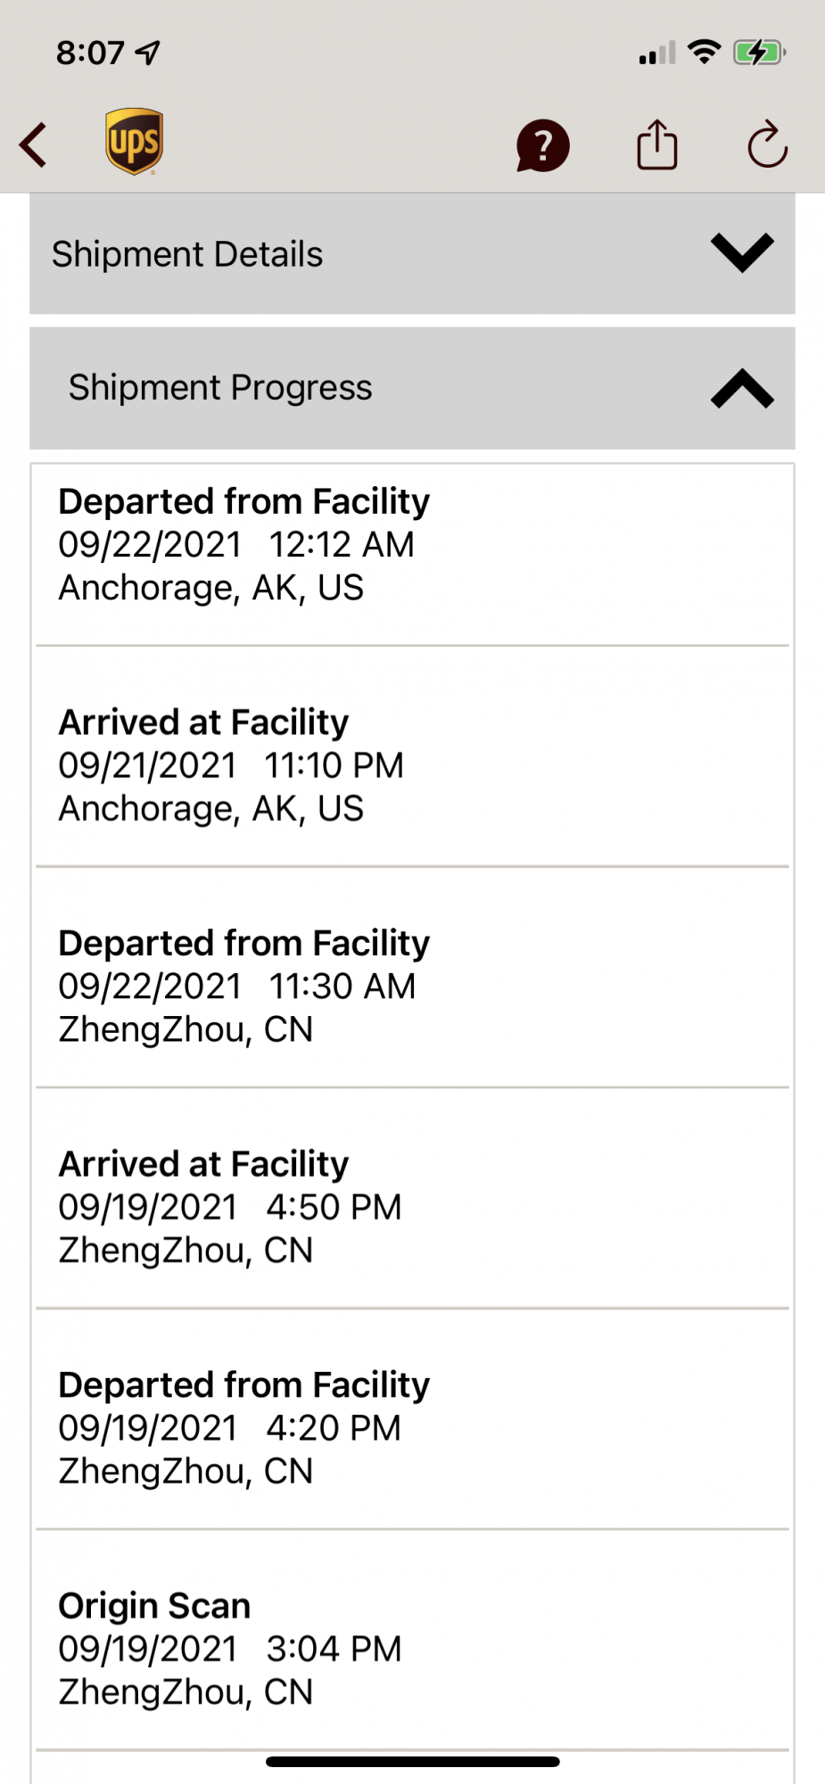Refresh tracking with reload icon

767,145
